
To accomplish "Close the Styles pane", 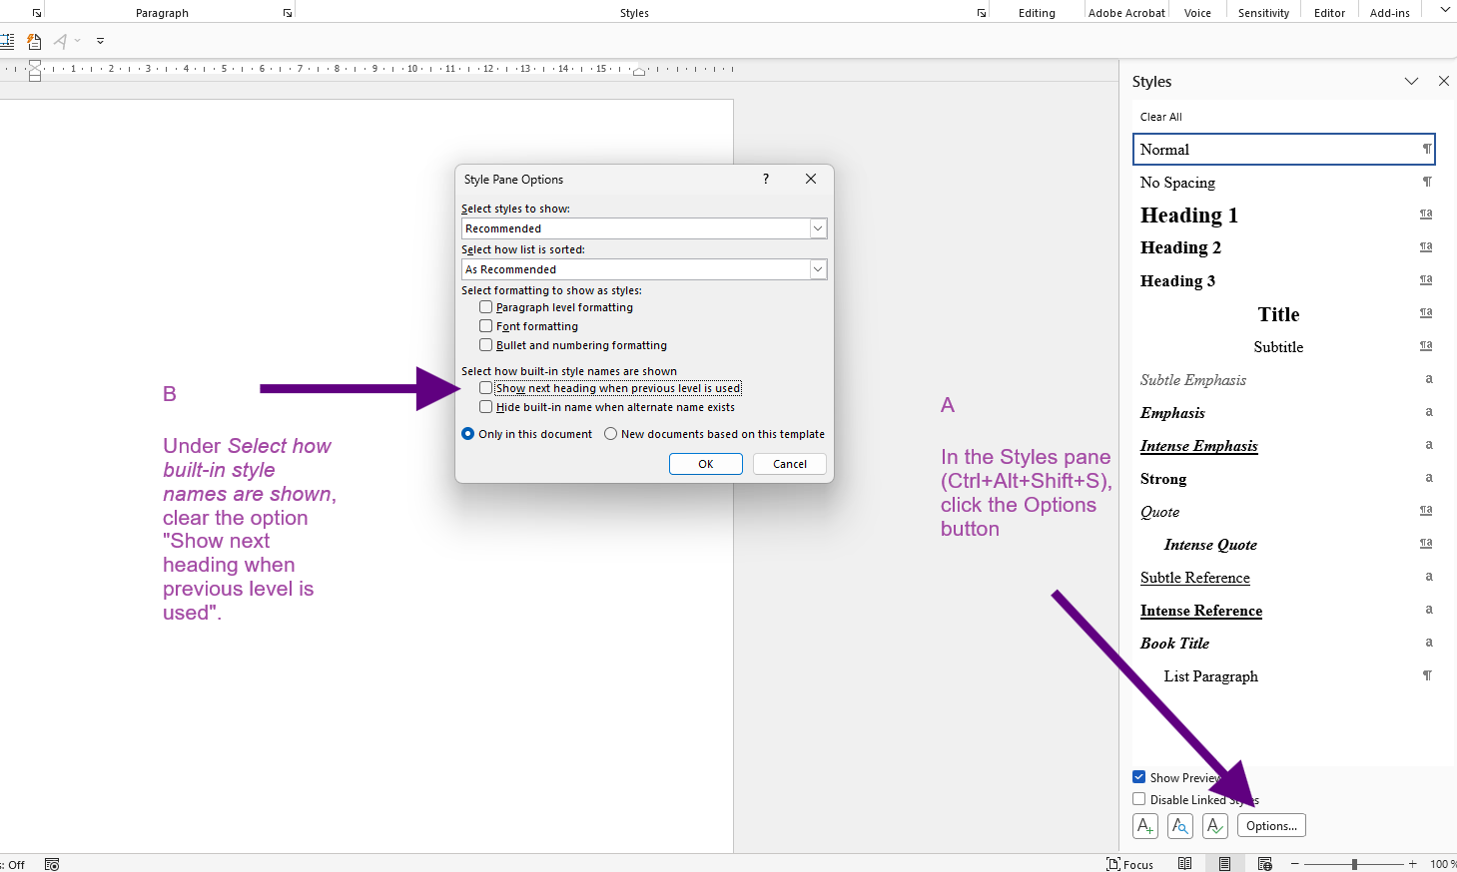I will (x=1444, y=81).
